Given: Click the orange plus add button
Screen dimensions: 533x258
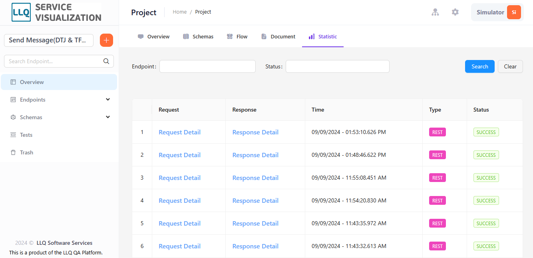Looking at the screenshot, I should (106, 40).
